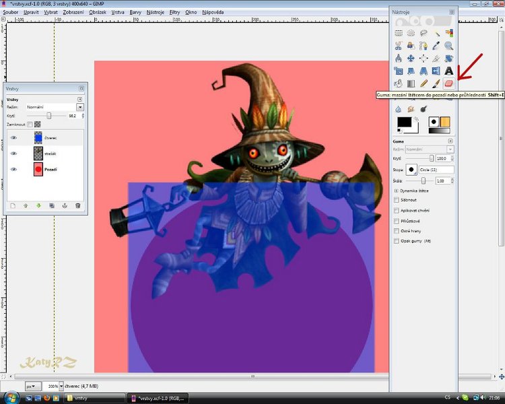Select the Scale tool
The height and width of the screenshot is (404, 505).
(399, 71)
